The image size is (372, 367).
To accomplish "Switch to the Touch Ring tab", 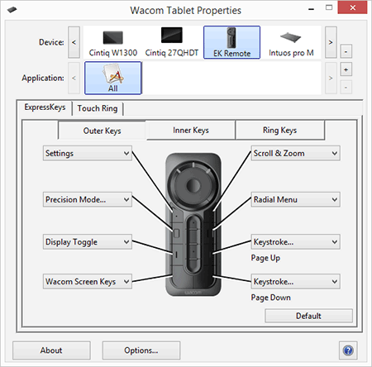I will (x=98, y=108).
